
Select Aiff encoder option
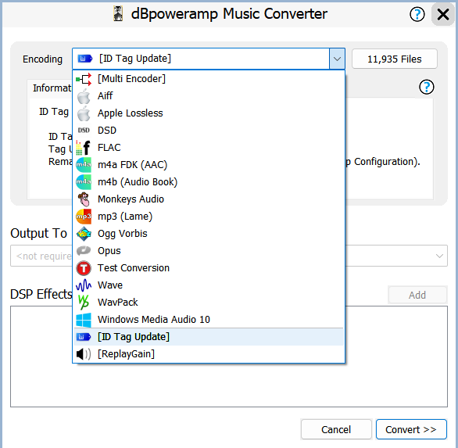[x=209, y=96]
